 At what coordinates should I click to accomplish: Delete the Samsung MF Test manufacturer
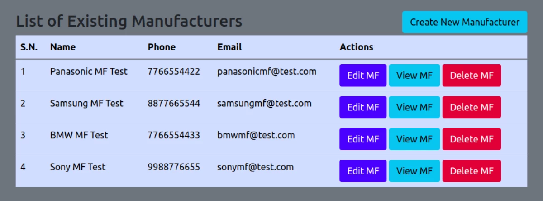[472, 107]
